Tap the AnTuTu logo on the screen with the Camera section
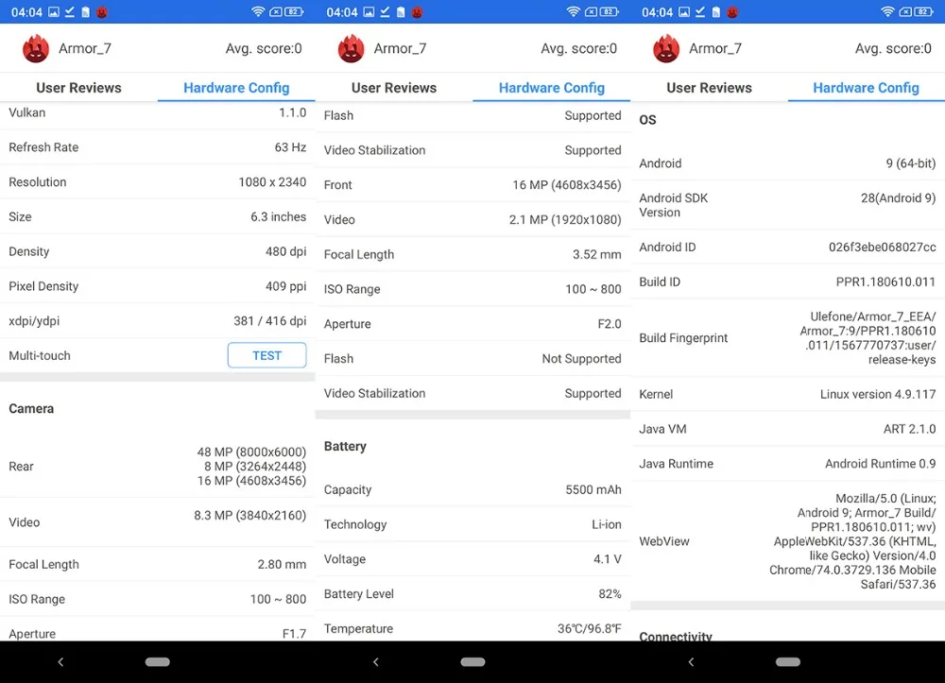This screenshot has width=945, height=683. [36, 49]
